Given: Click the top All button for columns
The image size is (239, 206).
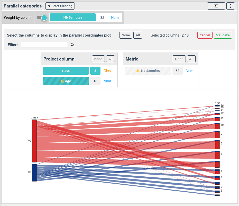Looking at the screenshot, I should tap(138, 35).
